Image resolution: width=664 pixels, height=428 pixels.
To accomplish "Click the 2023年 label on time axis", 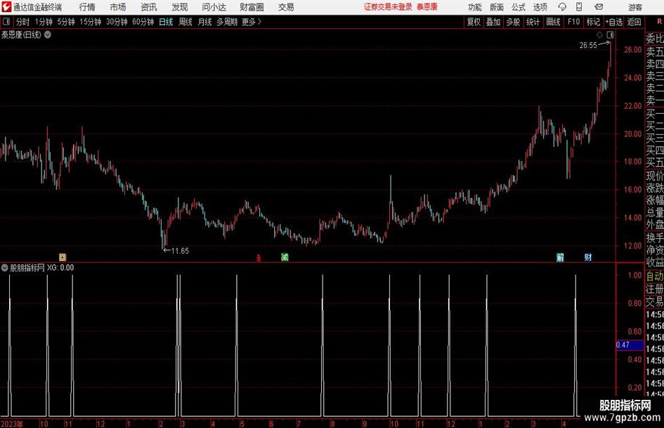I will click(12, 424).
